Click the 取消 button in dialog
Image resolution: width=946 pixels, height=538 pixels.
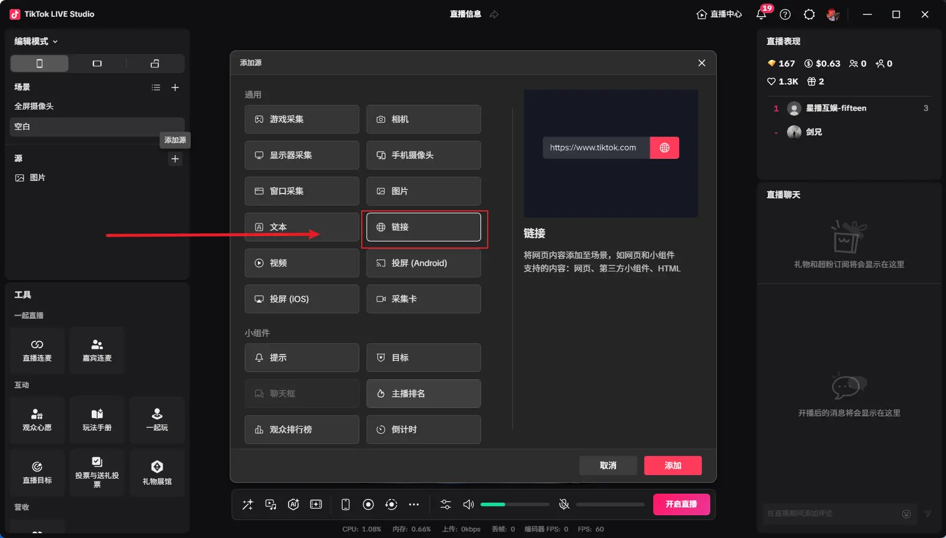pyautogui.click(x=608, y=466)
